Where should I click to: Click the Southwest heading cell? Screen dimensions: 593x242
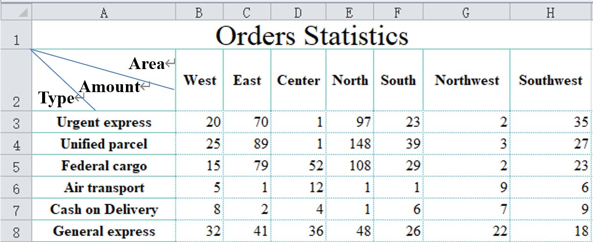pos(550,80)
